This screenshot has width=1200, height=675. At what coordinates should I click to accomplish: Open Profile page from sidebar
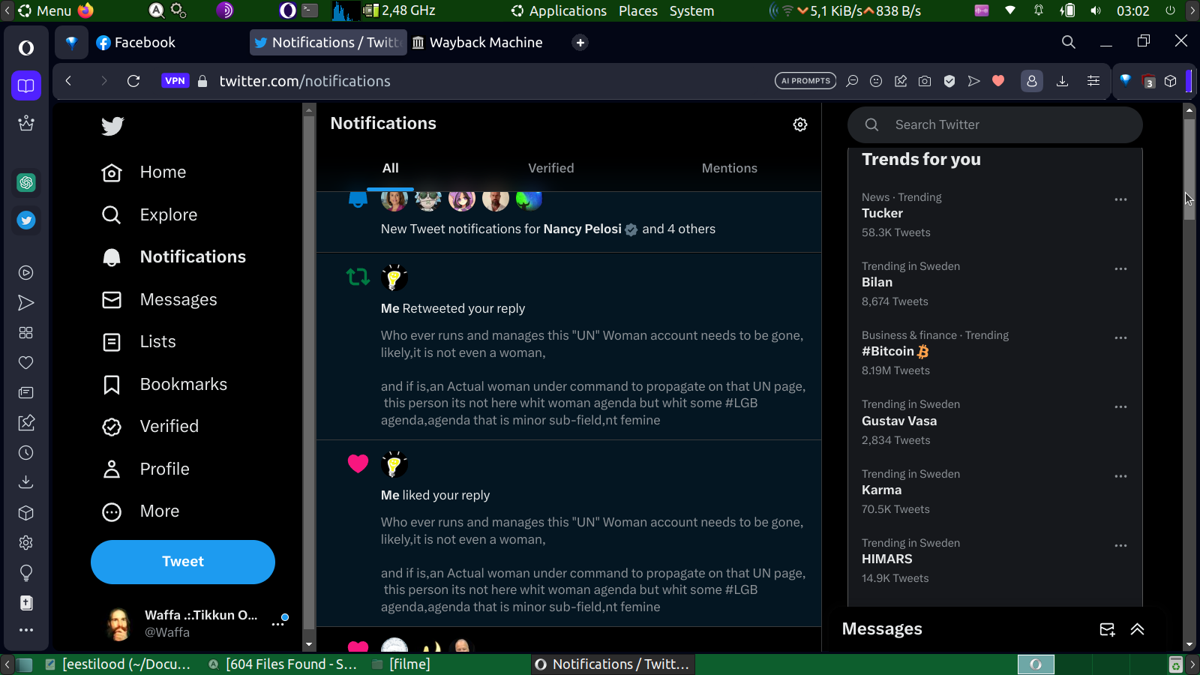tap(145, 469)
